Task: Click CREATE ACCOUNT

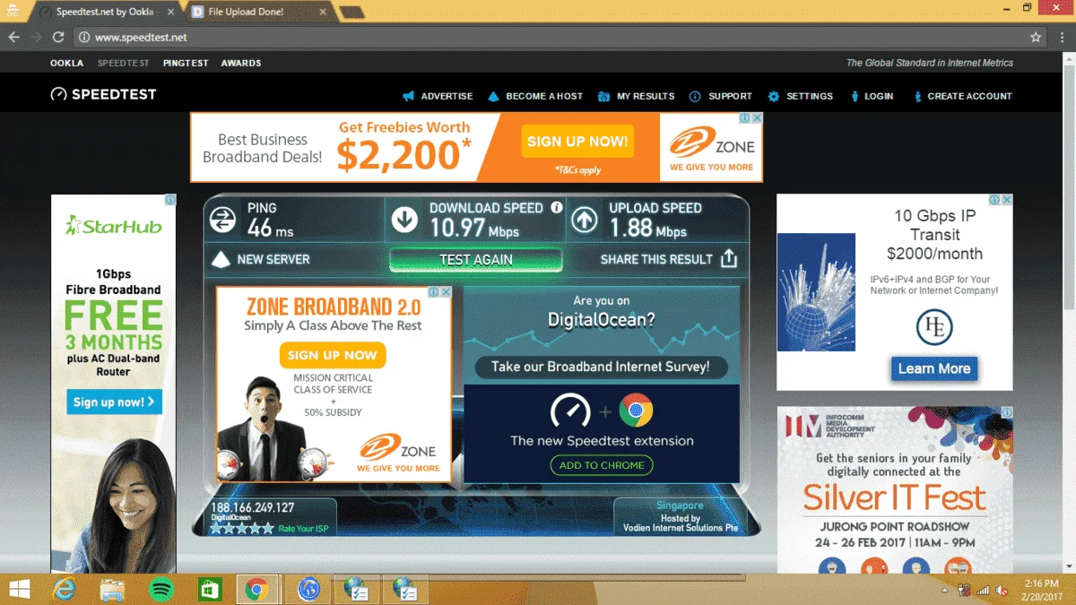Action: coord(962,96)
